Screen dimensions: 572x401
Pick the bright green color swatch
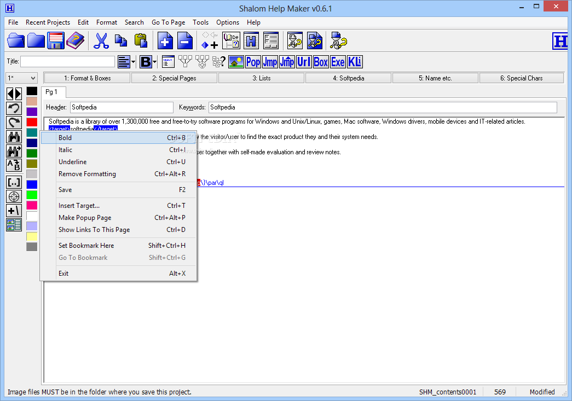pyautogui.click(x=32, y=195)
